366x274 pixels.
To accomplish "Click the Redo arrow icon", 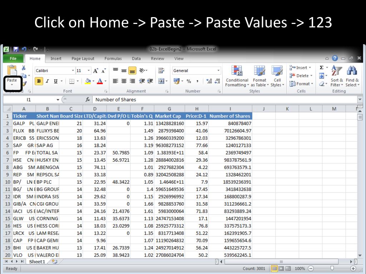I will coord(35,49).
